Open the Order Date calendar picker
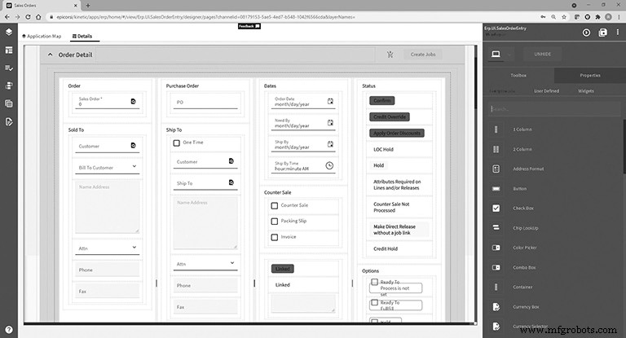 [330, 101]
